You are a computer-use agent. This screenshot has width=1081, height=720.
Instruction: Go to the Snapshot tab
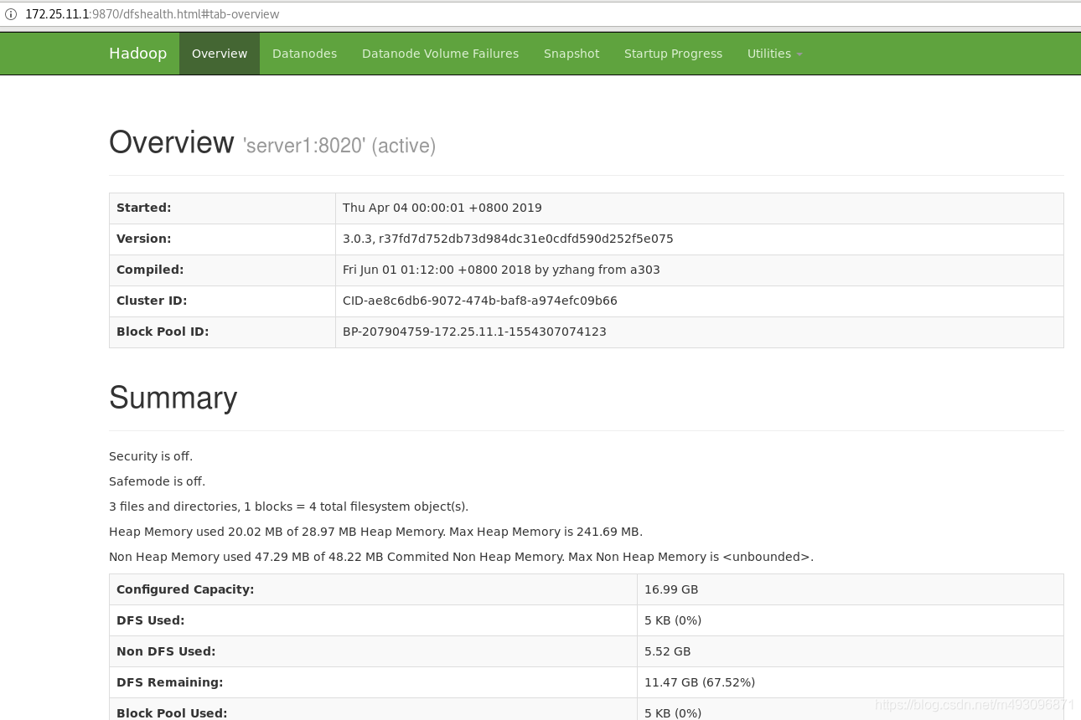[572, 54]
